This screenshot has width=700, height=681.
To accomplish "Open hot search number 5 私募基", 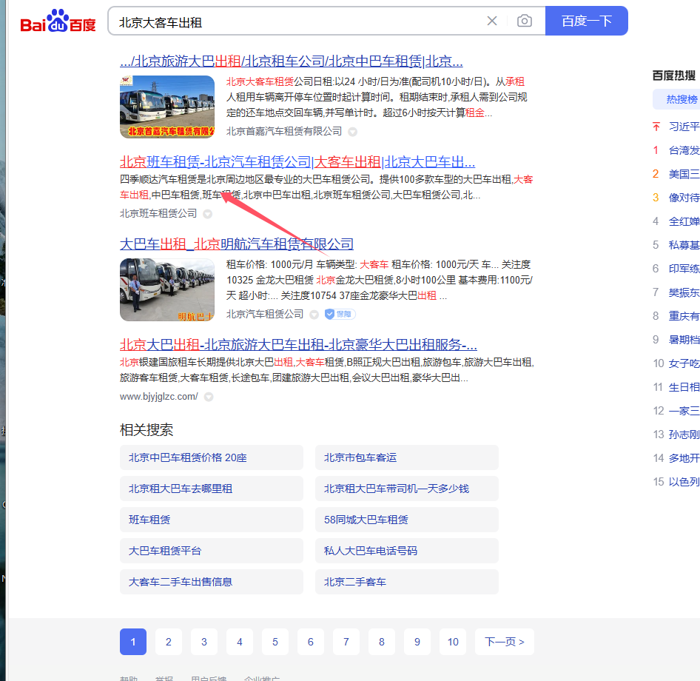I will click(x=684, y=245).
